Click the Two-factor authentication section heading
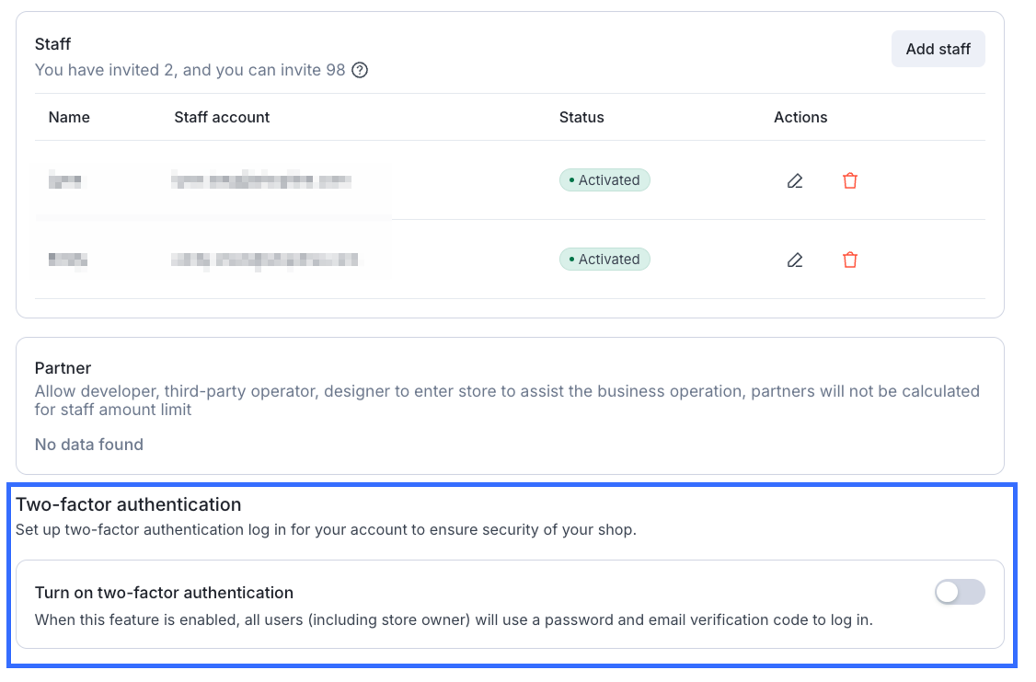Viewport: 1036px width, 682px height. coord(129,504)
